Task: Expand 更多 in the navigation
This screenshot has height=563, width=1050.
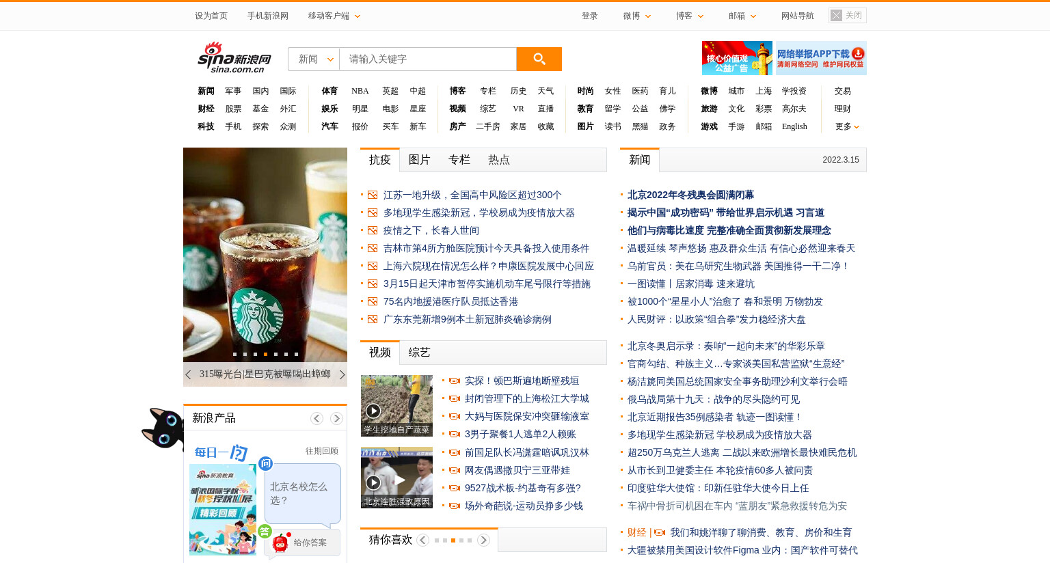Action: (x=847, y=126)
